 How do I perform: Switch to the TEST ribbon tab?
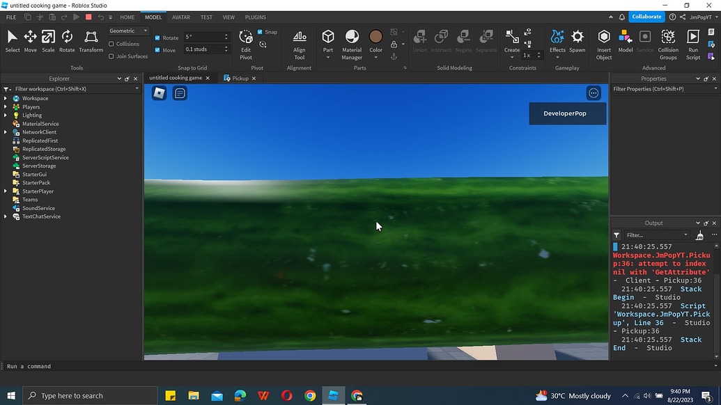click(206, 17)
